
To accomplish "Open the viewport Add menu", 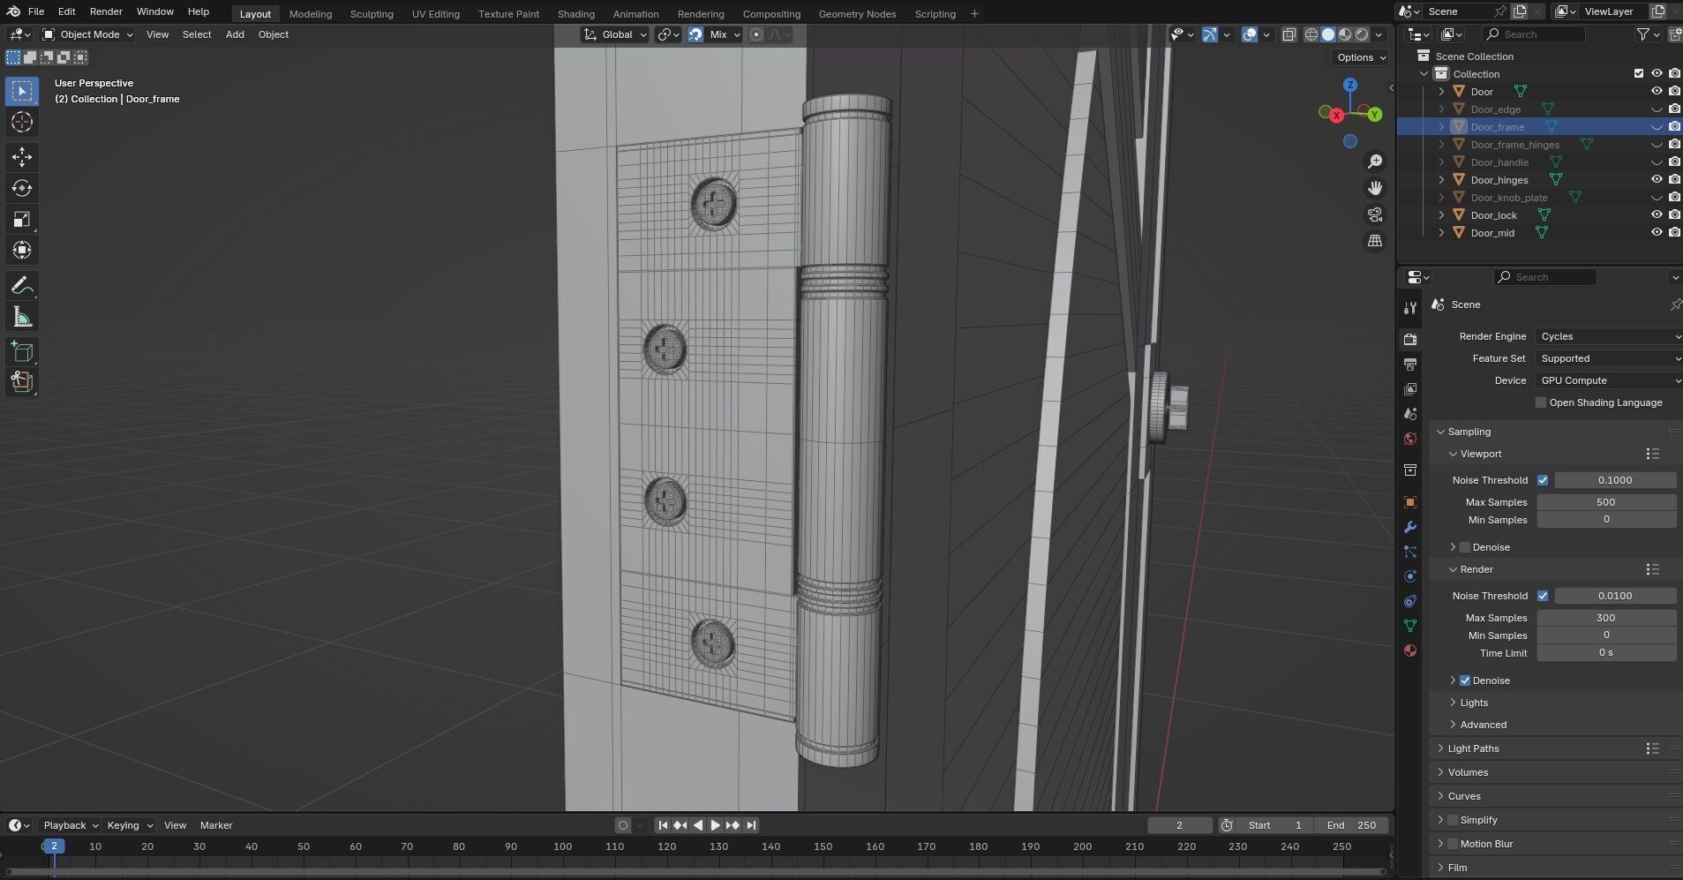I will click(x=235, y=34).
